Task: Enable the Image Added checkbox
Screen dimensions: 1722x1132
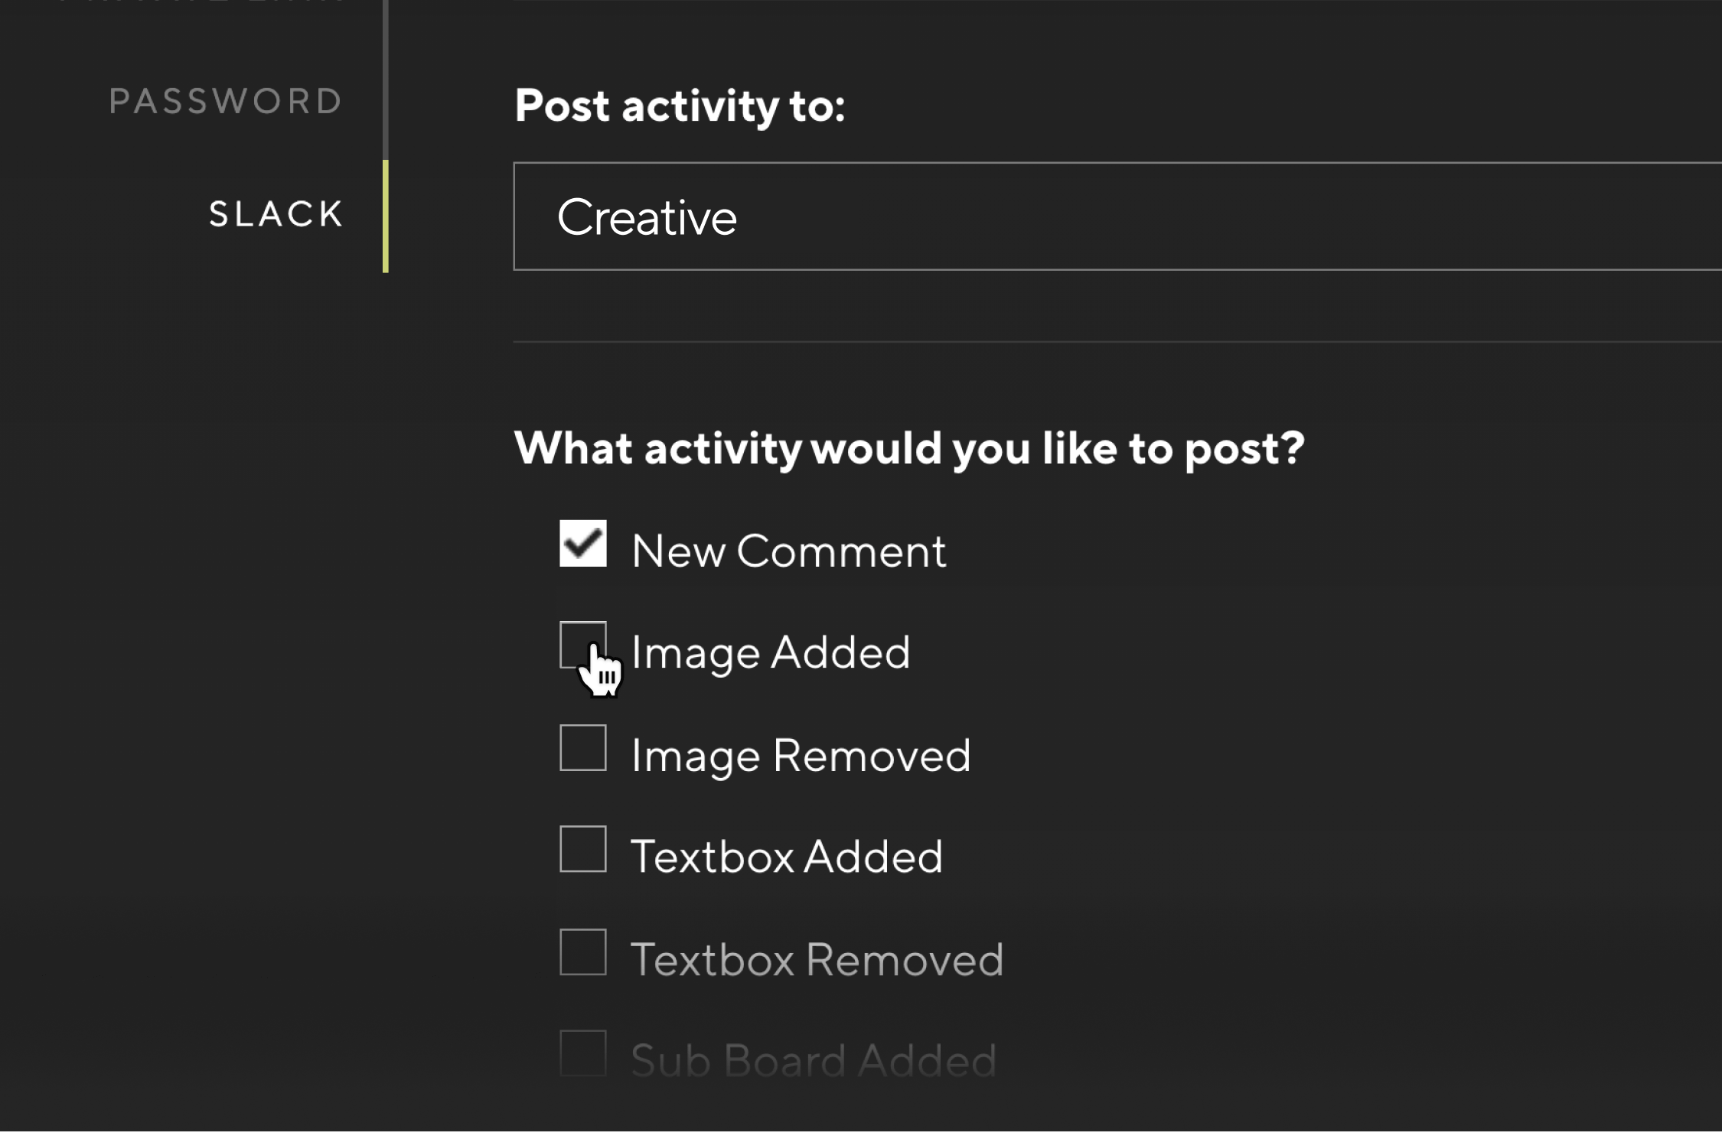Action: coord(583,645)
